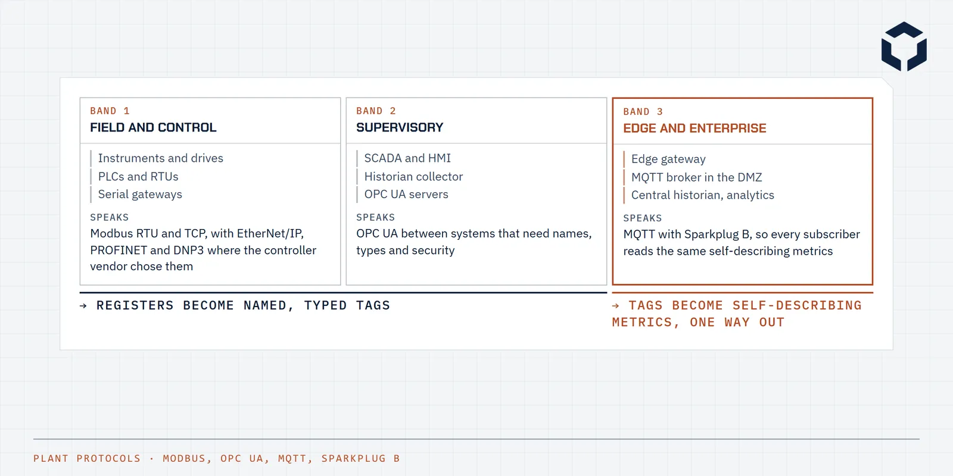Select the 'EDGE AND ENTERPRISE' heading
953x476 pixels.
[694, 128]
